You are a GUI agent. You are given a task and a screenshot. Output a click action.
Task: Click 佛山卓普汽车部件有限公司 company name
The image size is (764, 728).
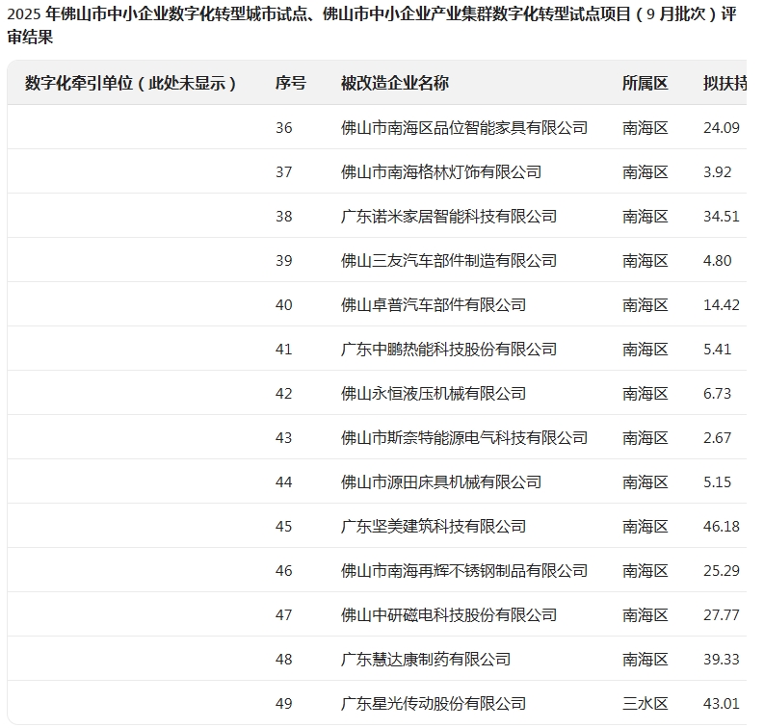point(434,304)
